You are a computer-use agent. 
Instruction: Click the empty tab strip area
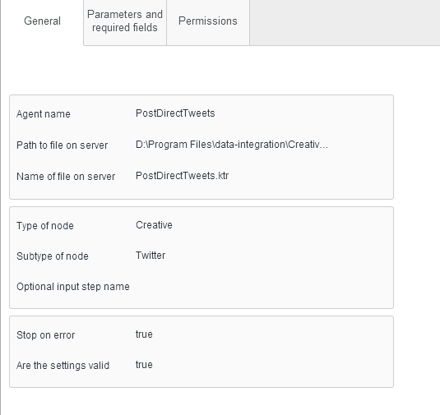pos(345,22)
